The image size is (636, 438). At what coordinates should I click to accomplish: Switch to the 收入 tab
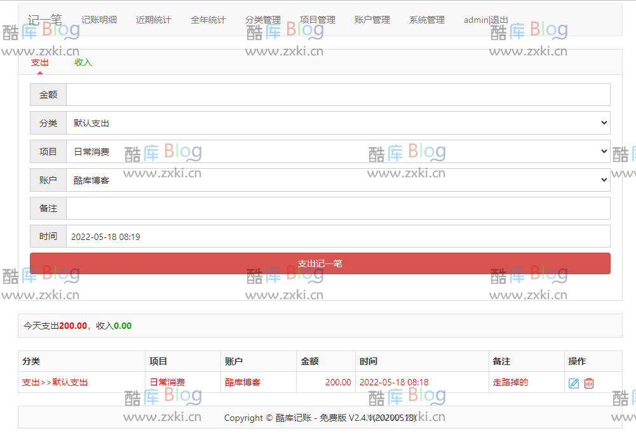pos(83,62)
